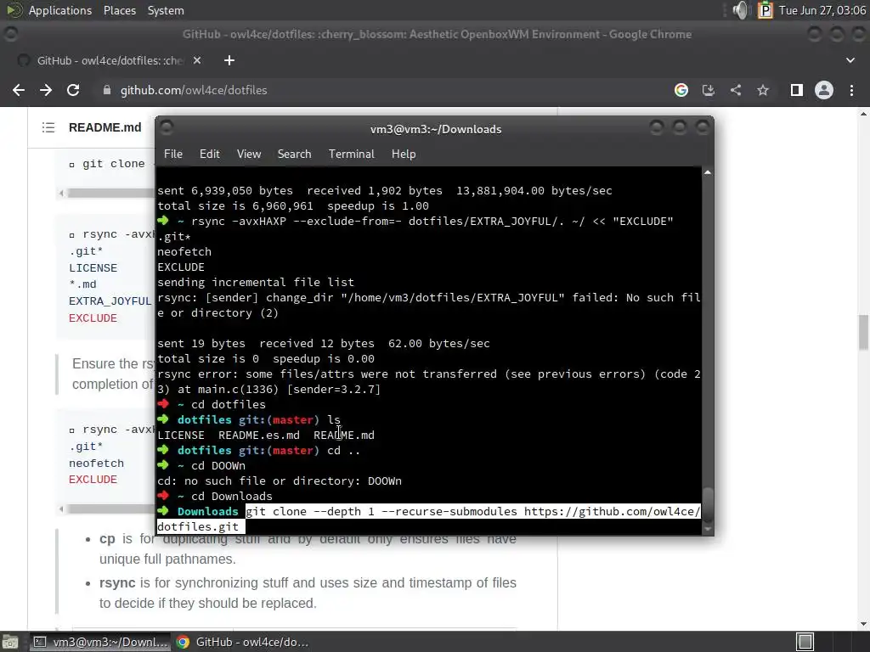This screenshot has width=870, height=652.
Task: Switch to terminal taskbar button
Action: 100,642
